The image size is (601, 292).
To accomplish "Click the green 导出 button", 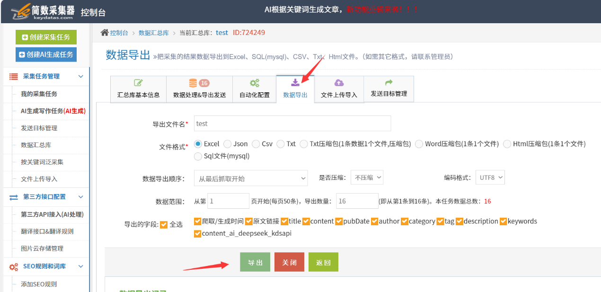I will (x=255, y=262).
